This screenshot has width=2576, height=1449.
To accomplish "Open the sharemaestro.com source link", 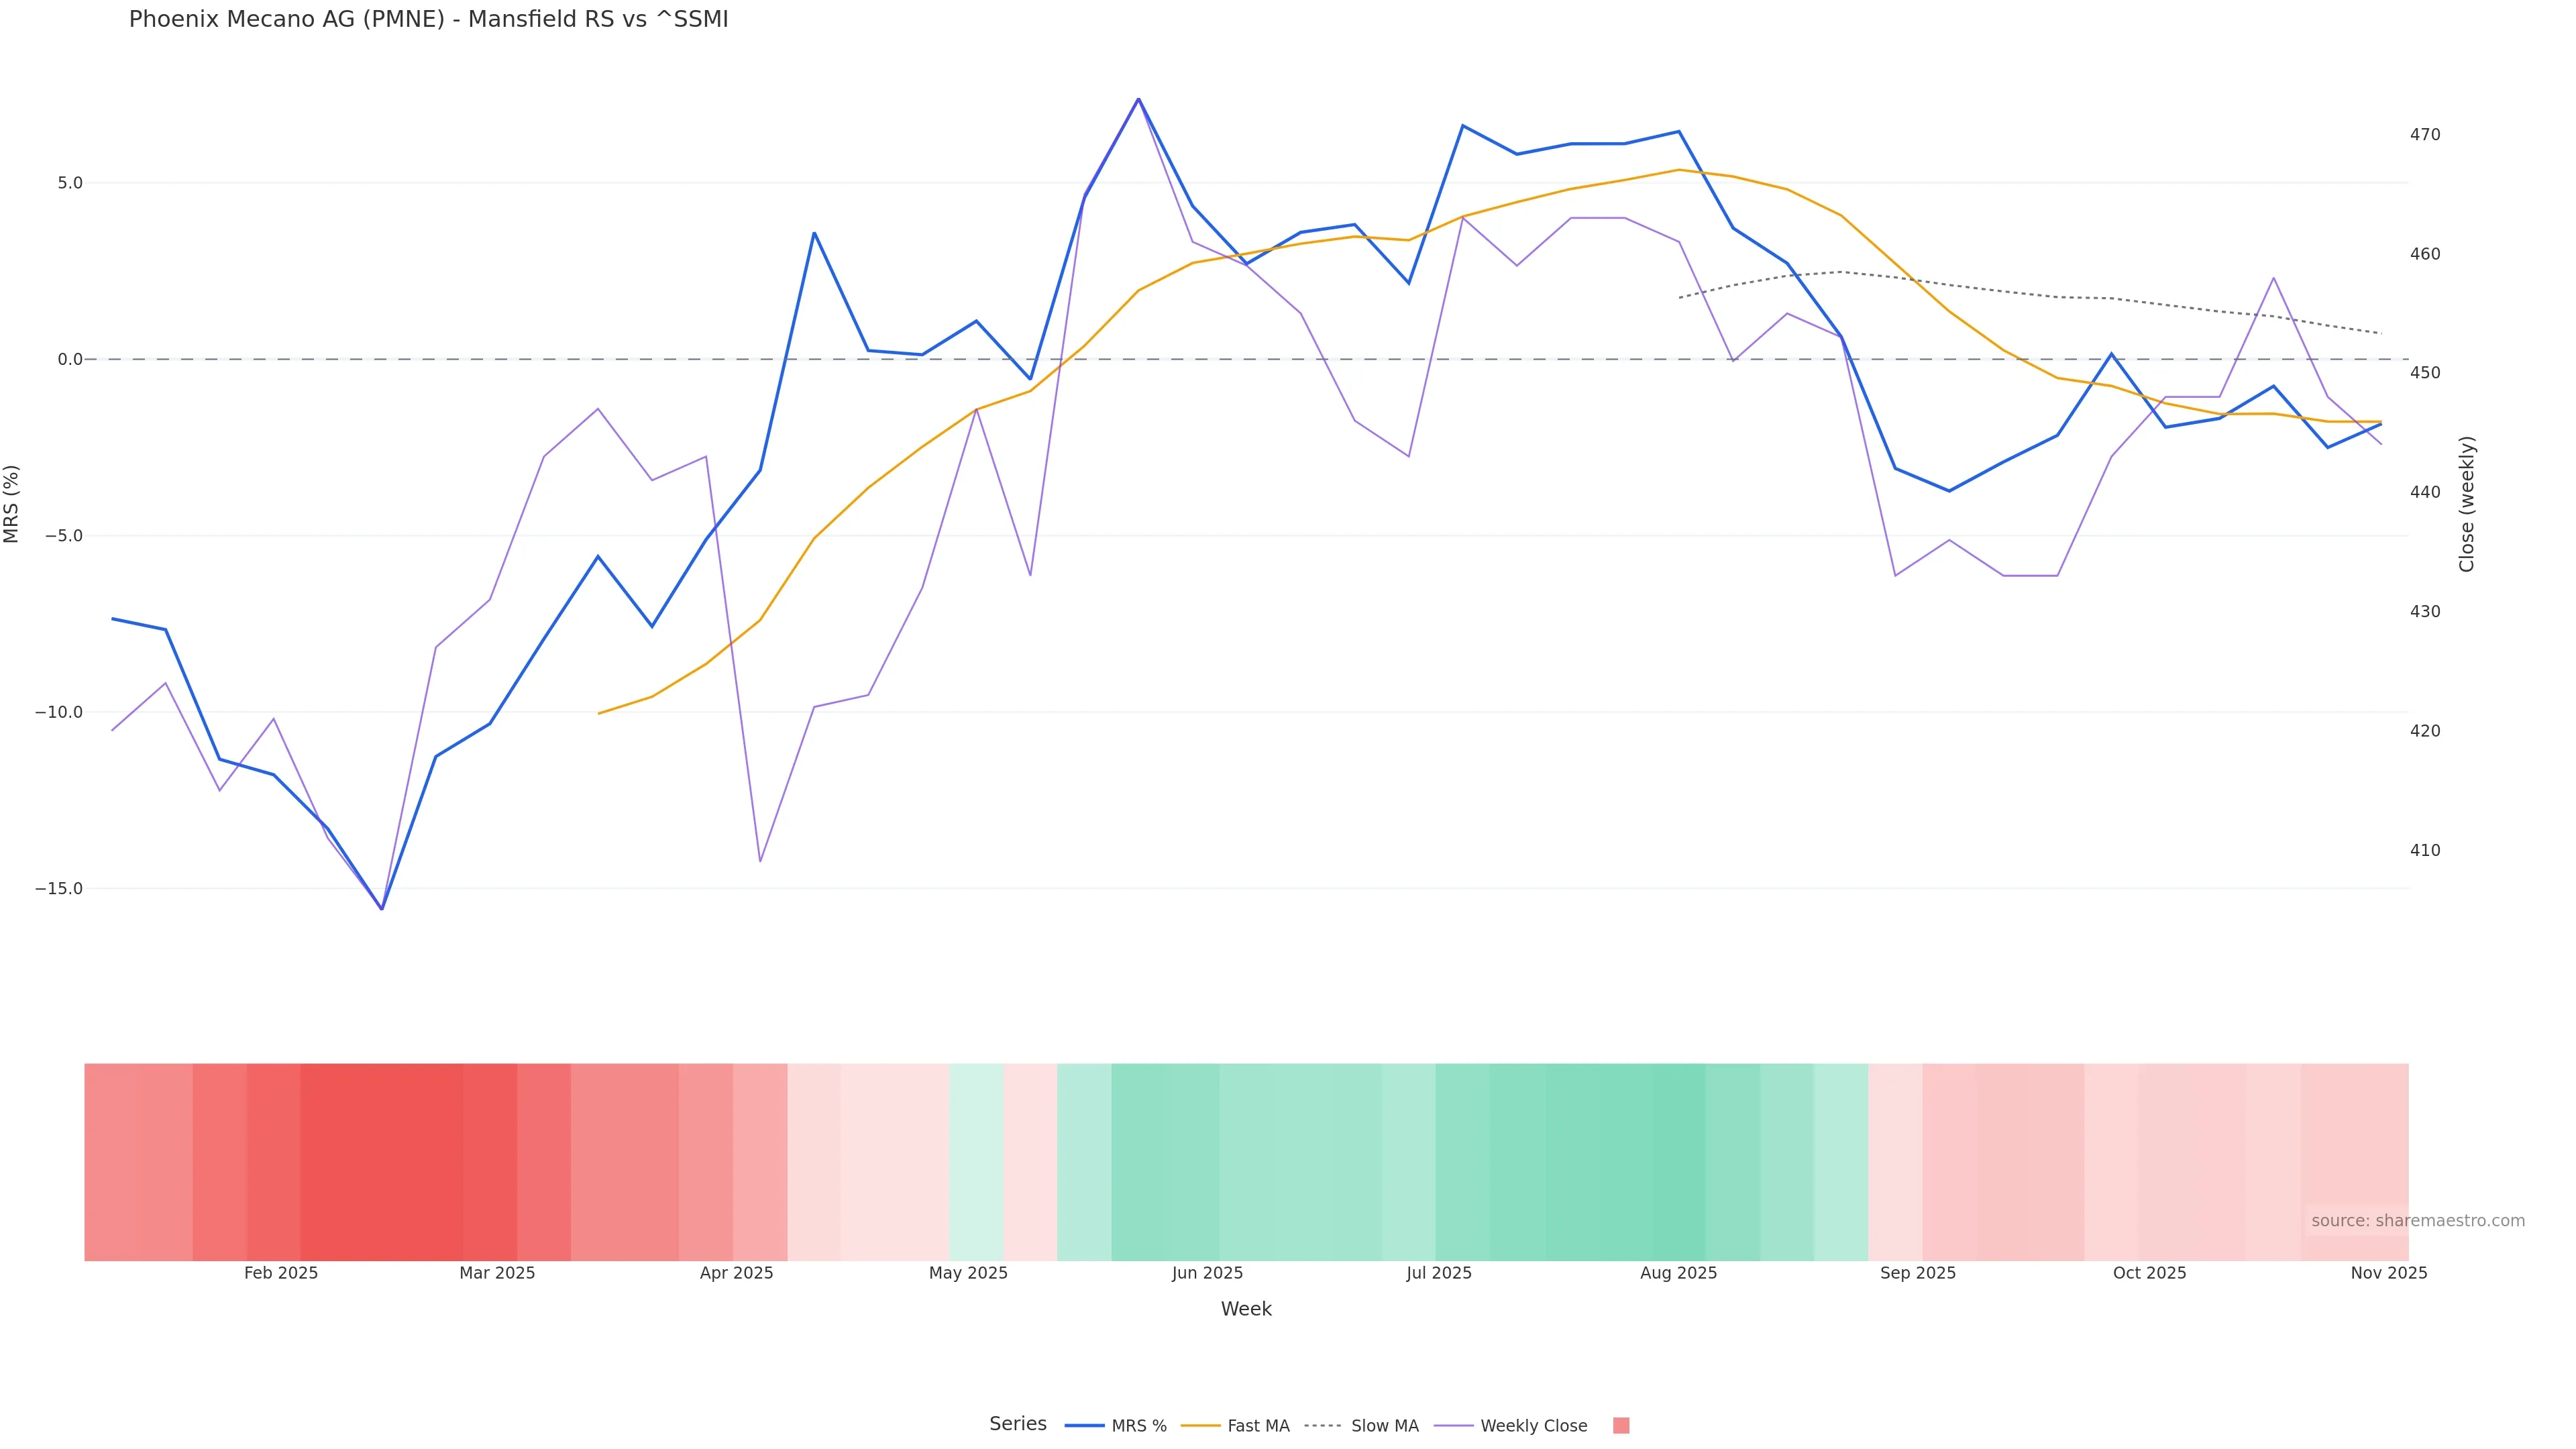I will [x=2417, y=1221].
